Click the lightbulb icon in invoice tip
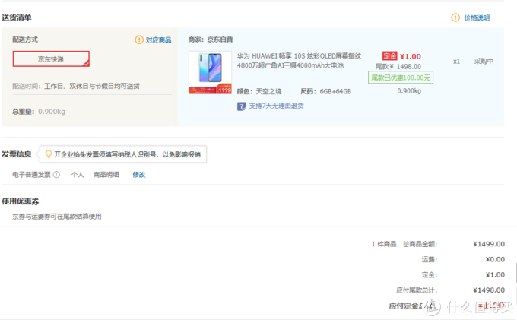This screenshot has width=517, height=320. (49, 154)
